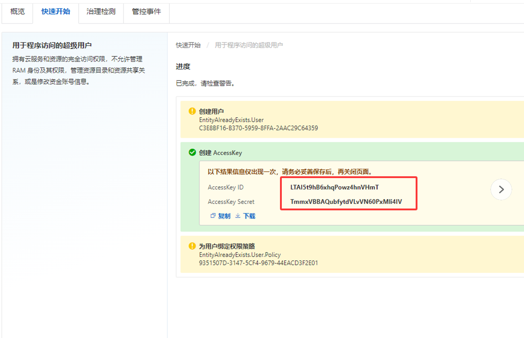
Task: Click the copy icon beside 复制
Action: (x=213, y=216)
